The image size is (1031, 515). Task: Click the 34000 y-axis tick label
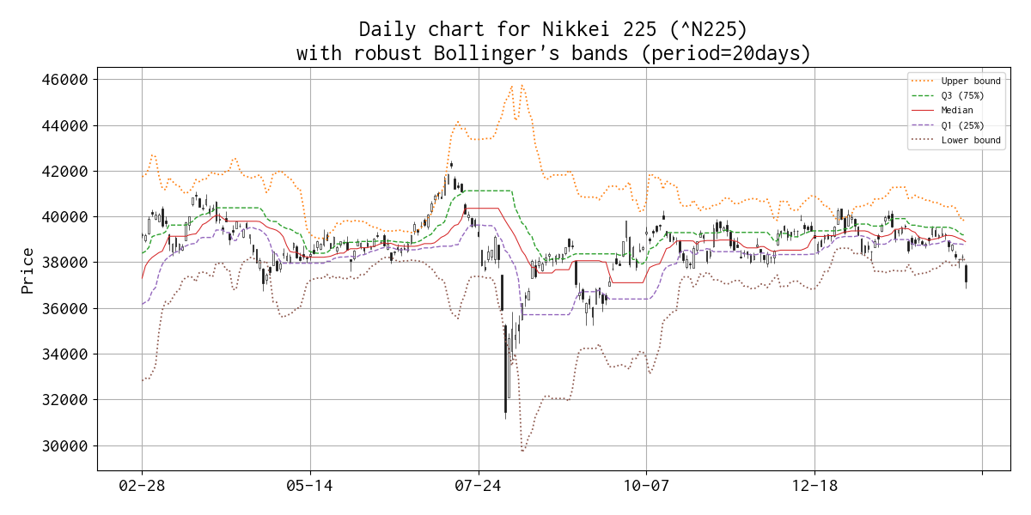(65, 354)
